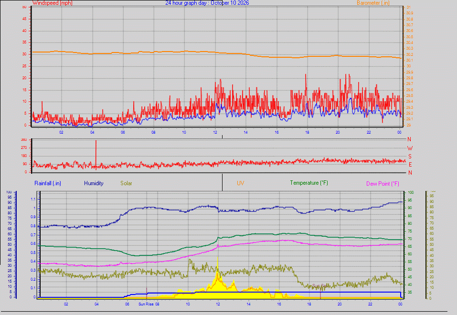Click rainfall axis value '0.5'
457x315 pixels.
pos(32,252)
